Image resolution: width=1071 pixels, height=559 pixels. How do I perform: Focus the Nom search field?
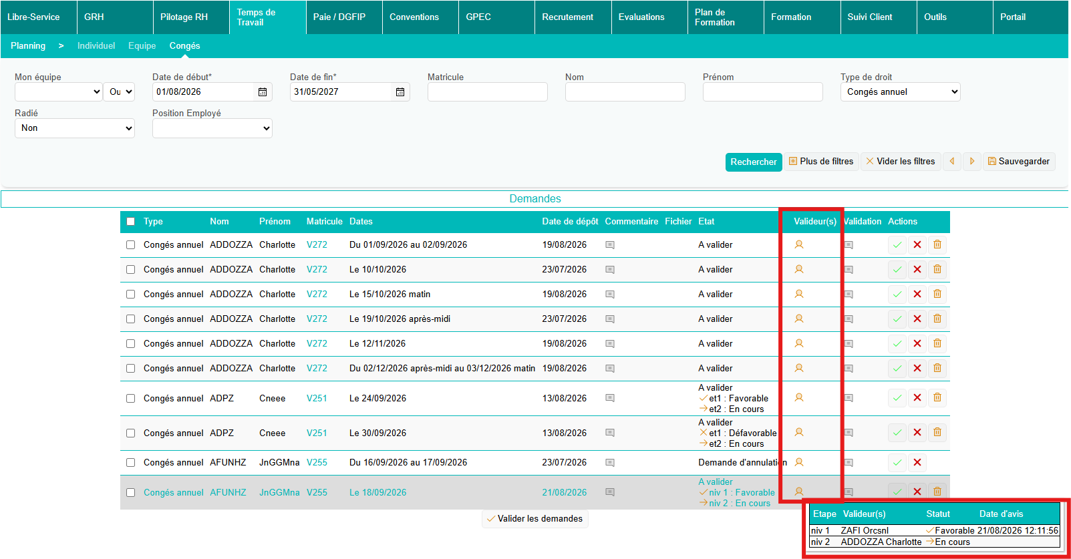coord(625,92)
